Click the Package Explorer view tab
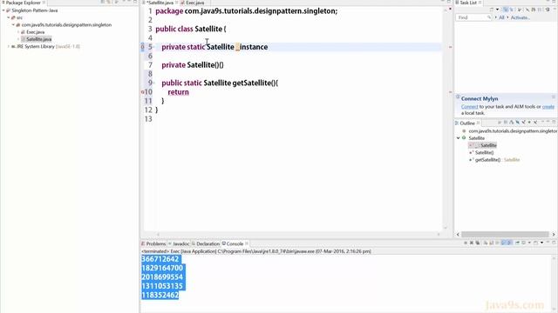Screen dimensions: 558x313 [x=24, y=3]
